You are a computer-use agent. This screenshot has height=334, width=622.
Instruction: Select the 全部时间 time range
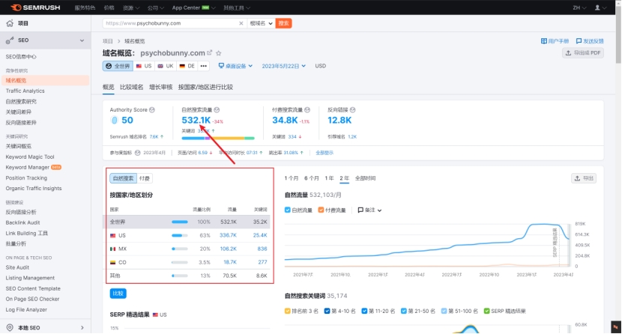pyautogui.click(x=365, y=178)
